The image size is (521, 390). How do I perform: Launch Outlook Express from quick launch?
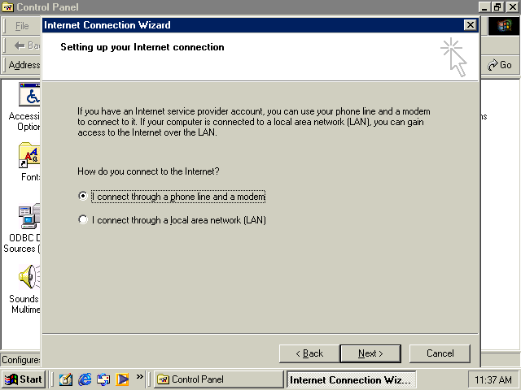(103, 379)
